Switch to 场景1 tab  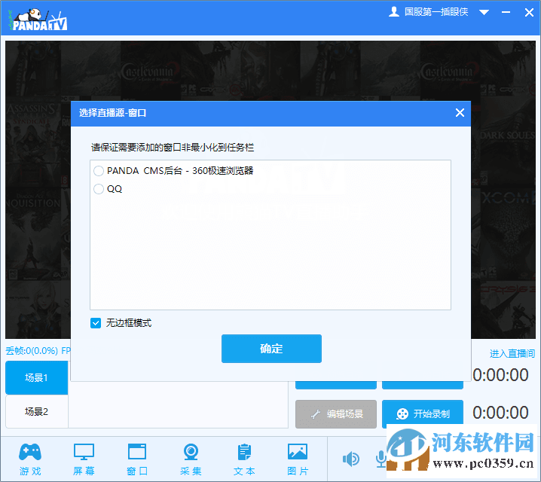[37, 377]
